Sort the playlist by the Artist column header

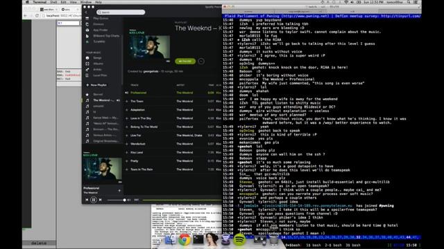coord(180,85)
